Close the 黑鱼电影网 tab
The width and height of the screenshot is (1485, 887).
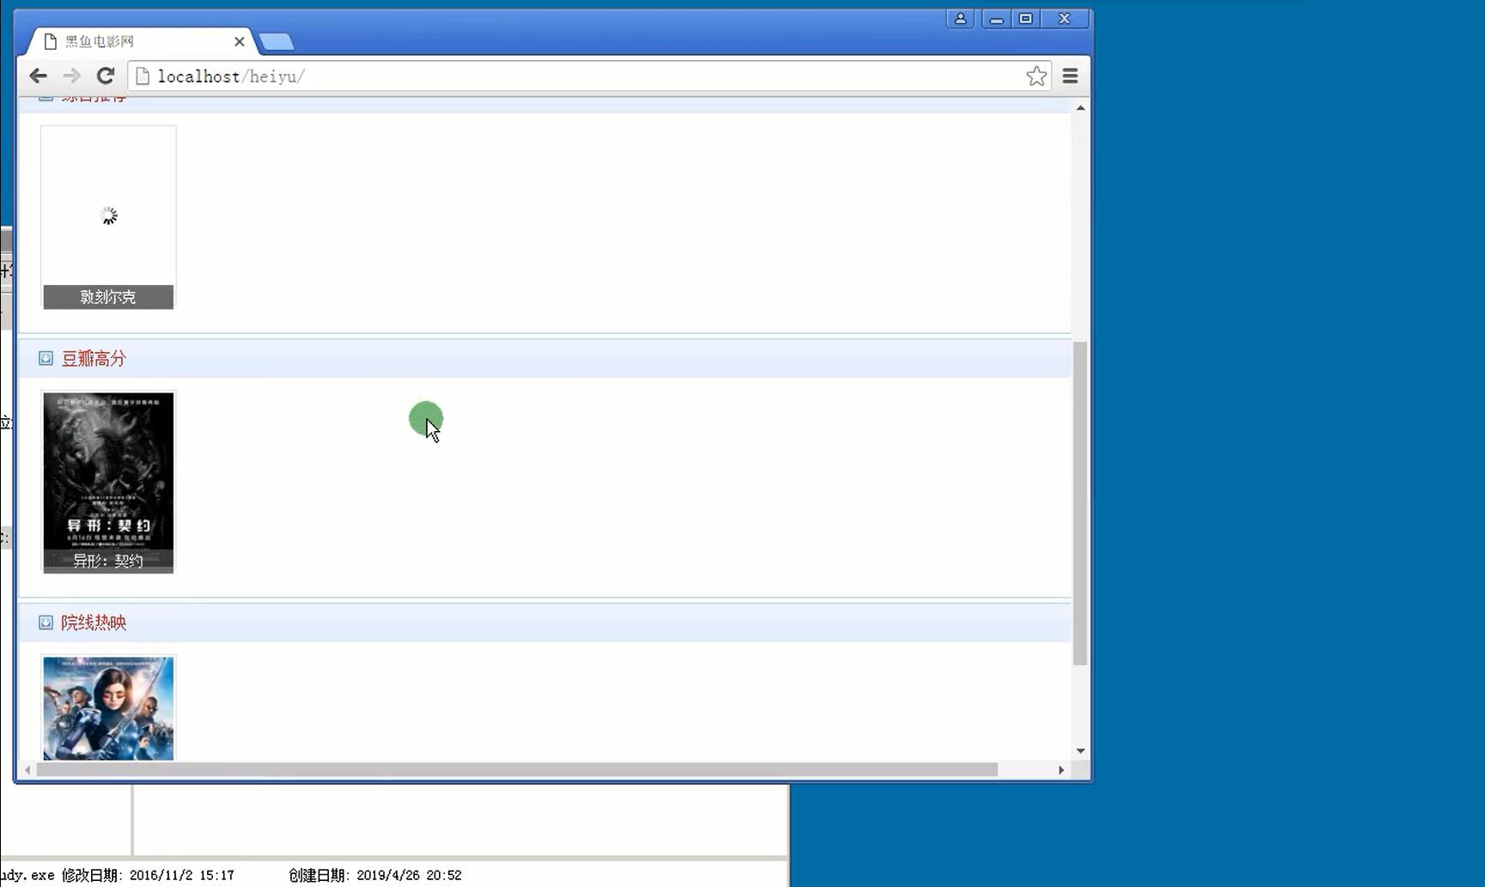coord(240,41)
